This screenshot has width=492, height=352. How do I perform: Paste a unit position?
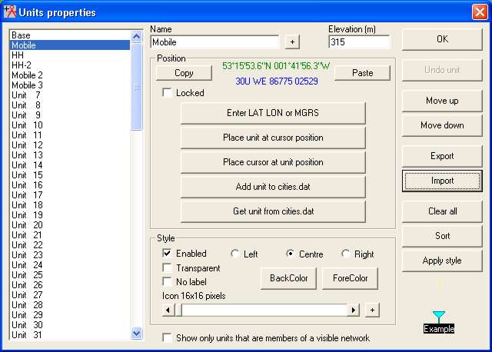(362, 73)
